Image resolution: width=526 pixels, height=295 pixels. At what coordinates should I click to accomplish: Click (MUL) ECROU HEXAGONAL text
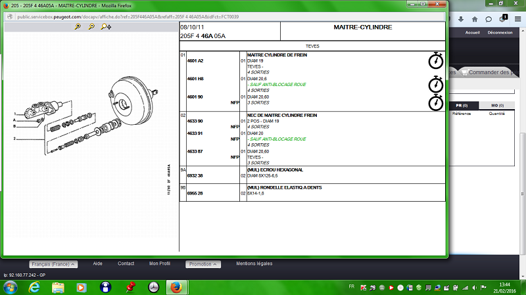275,170
